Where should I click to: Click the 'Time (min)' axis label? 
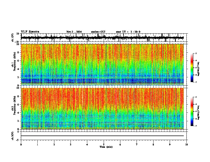pyautogui.click(x=106, y=147)
